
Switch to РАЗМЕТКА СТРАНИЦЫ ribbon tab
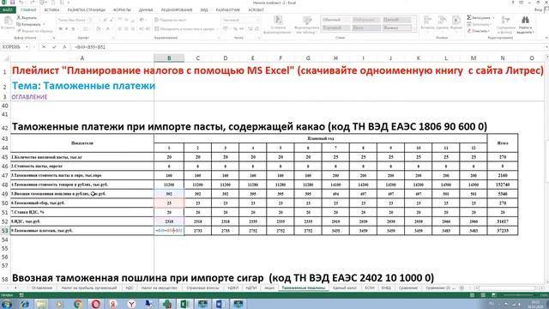(87, 10)
